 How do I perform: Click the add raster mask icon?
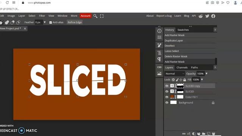[199, 134]
